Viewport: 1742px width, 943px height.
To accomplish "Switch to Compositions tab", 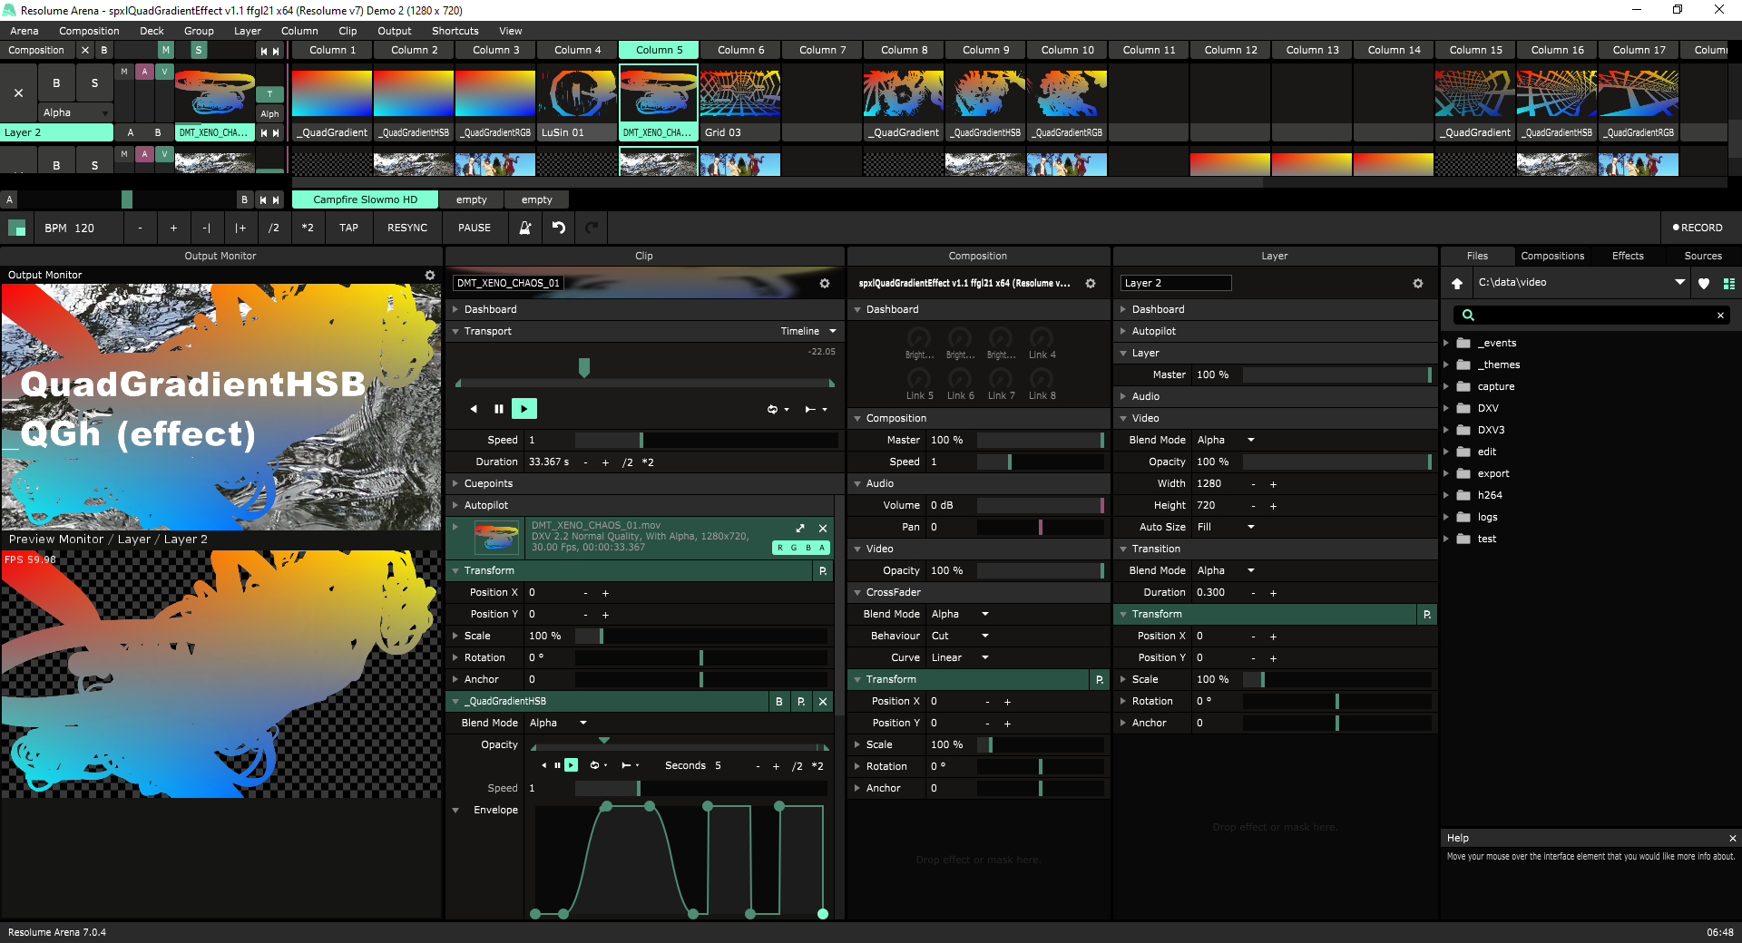I will pyautogui.click(x=1552, y=256).
